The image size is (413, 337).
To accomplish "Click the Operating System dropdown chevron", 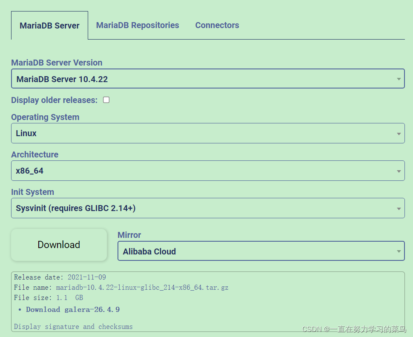I will coord(399,133).
